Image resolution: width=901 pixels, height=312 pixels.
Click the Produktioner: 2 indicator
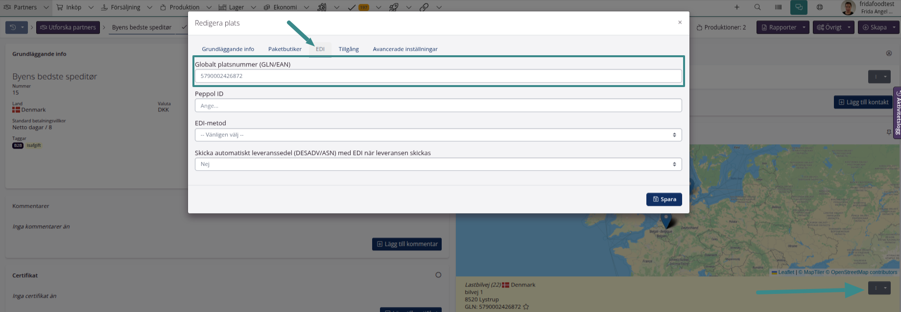[x=721, y=27]
